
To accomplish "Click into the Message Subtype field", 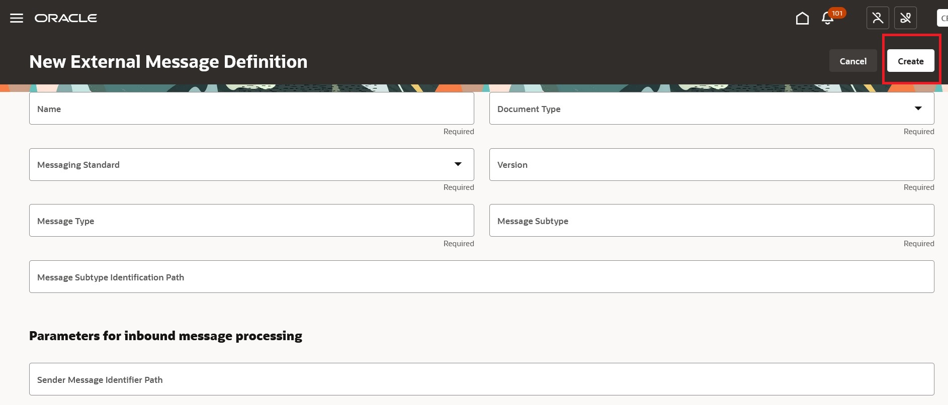I will pos(712,221).
